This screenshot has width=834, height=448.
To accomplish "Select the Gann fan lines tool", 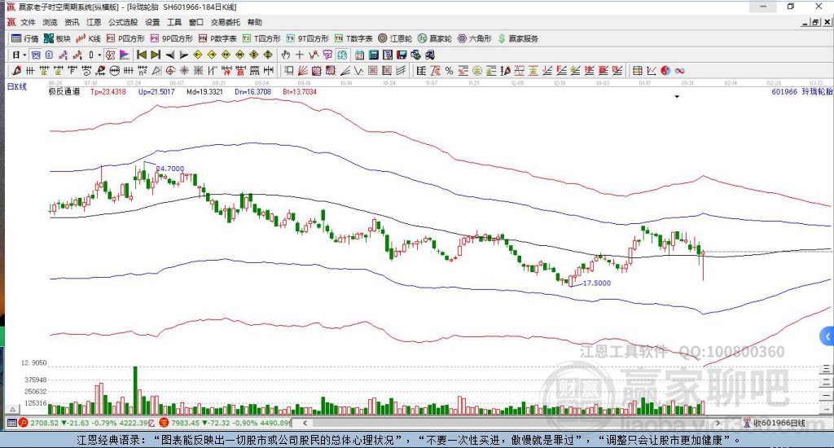I will 303,71.
